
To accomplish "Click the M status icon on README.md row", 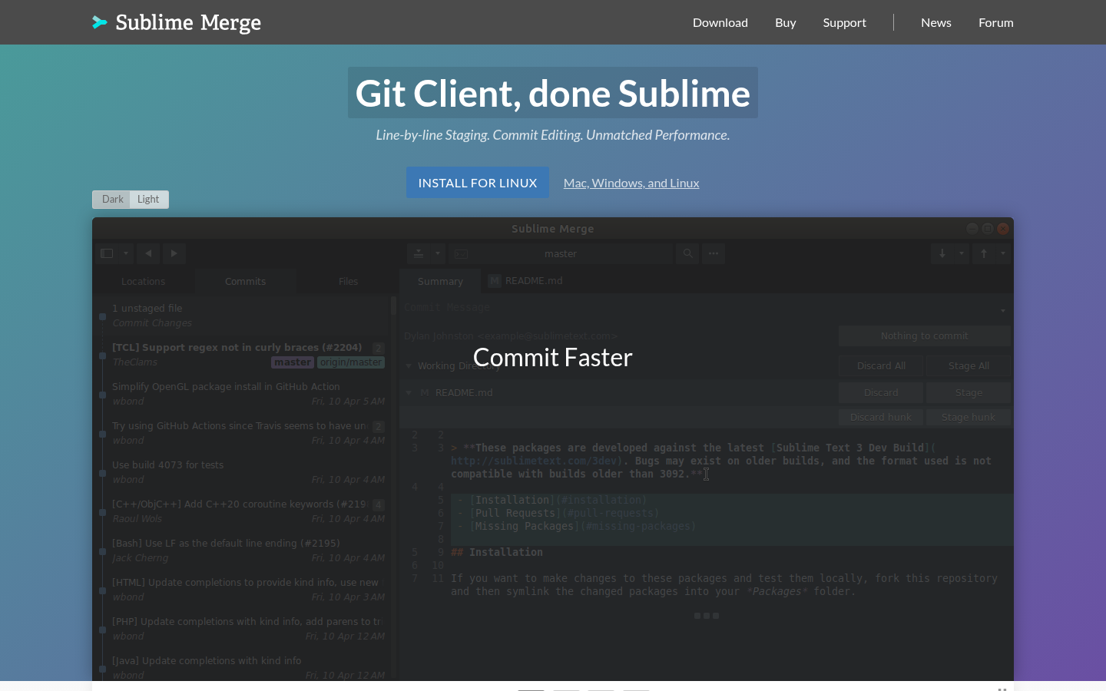I will 425,393.
